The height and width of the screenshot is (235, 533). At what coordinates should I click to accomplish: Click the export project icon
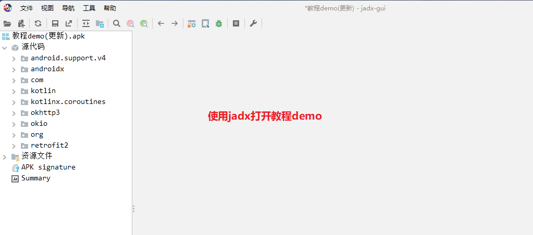pyautogui.click(x=69, y=23)
